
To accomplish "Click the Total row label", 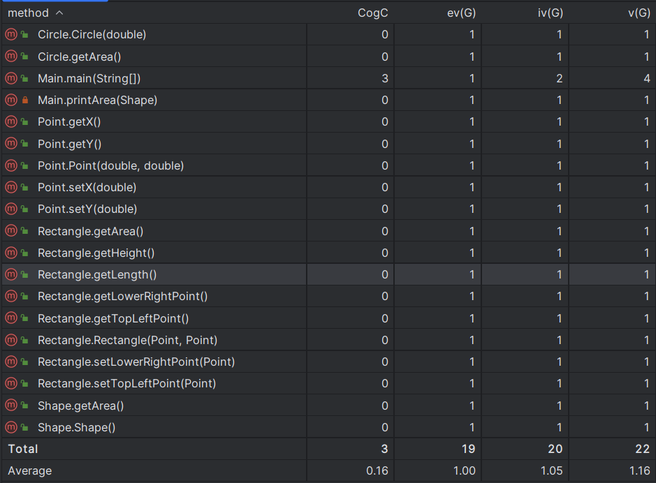I will [23, 449].
